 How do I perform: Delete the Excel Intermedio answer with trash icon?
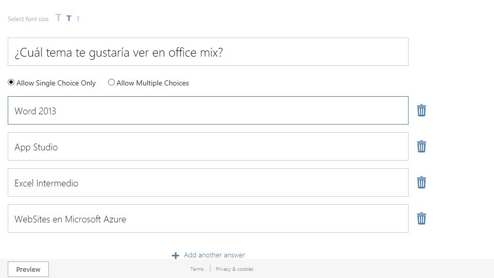pos(421,182)
